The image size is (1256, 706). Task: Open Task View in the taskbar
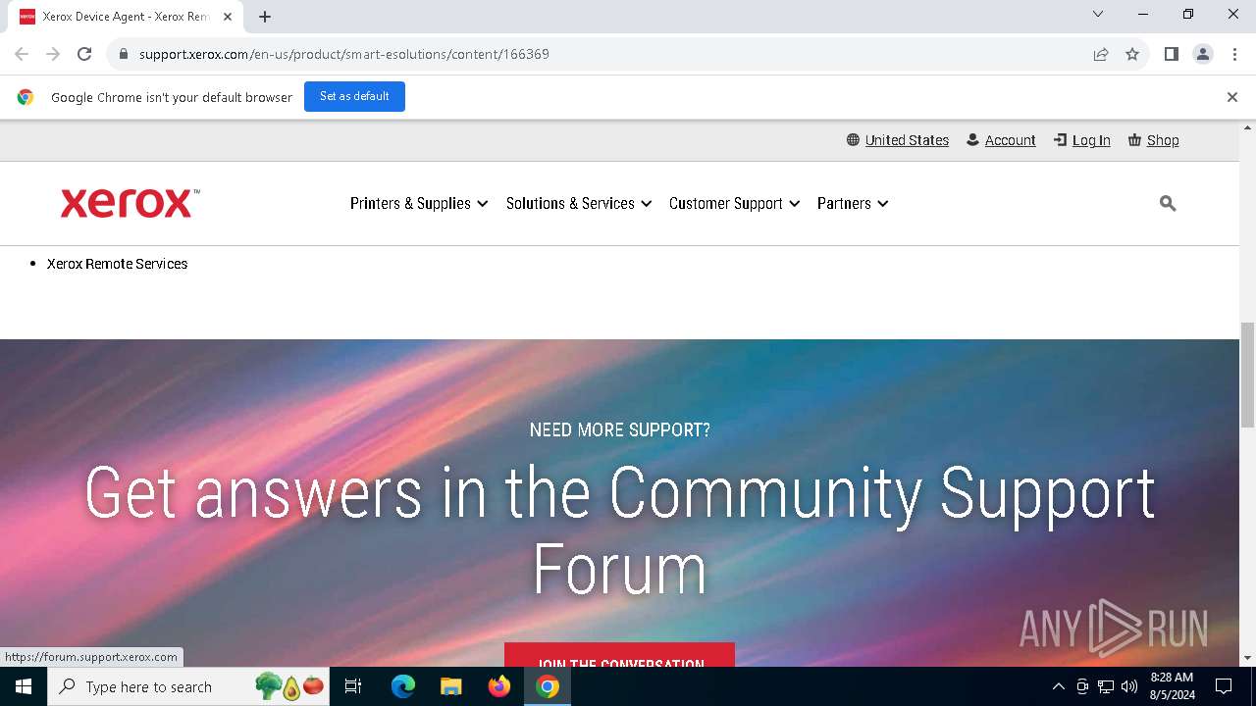pyautogui.click(x=353, y=686)
